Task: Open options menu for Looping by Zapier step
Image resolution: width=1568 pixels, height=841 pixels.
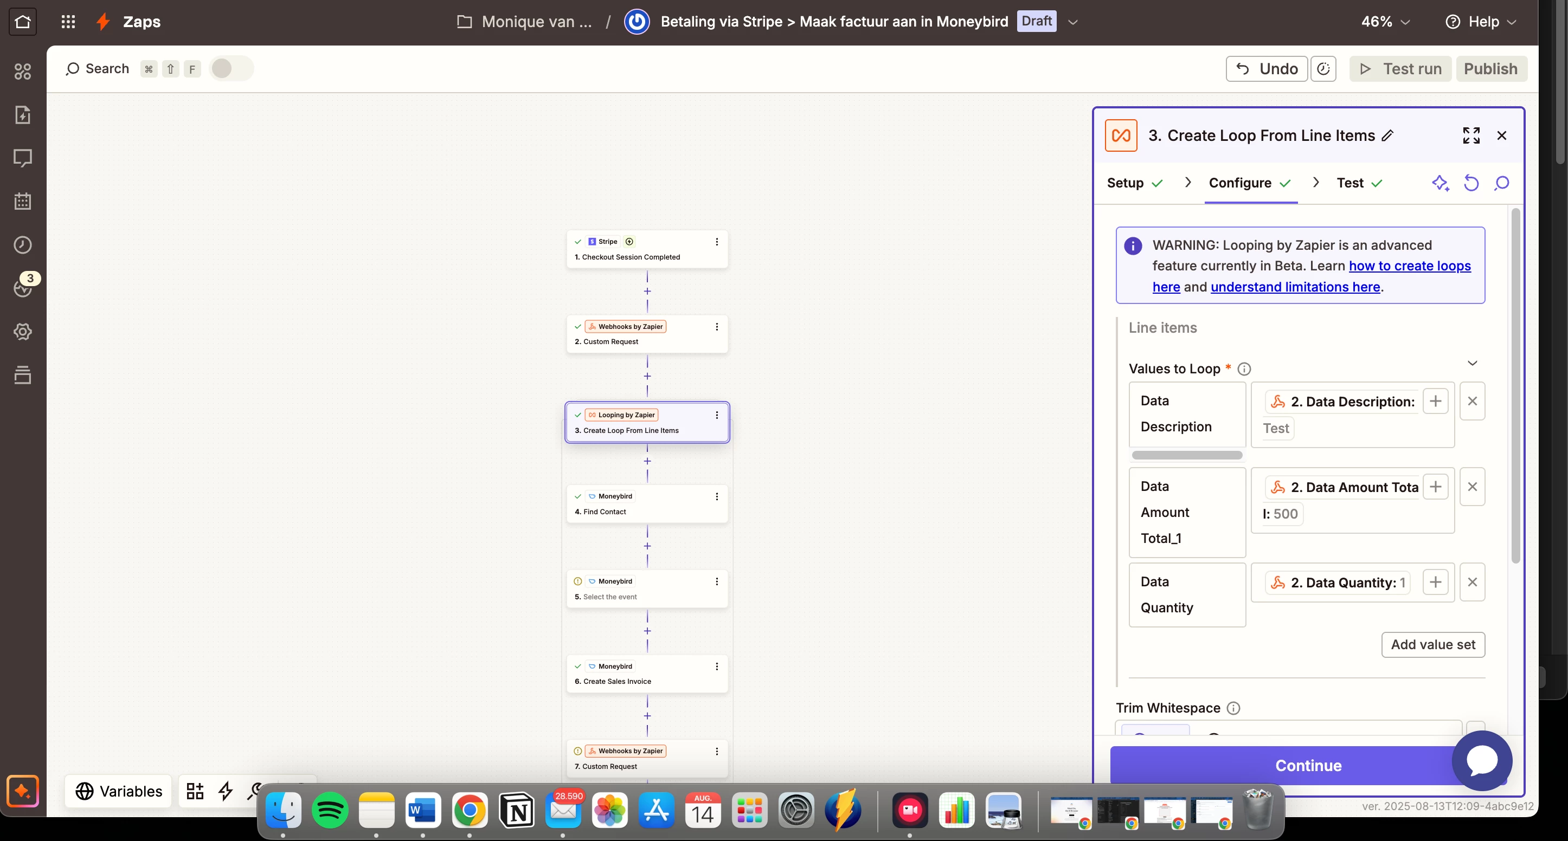Action: [716, 415]
